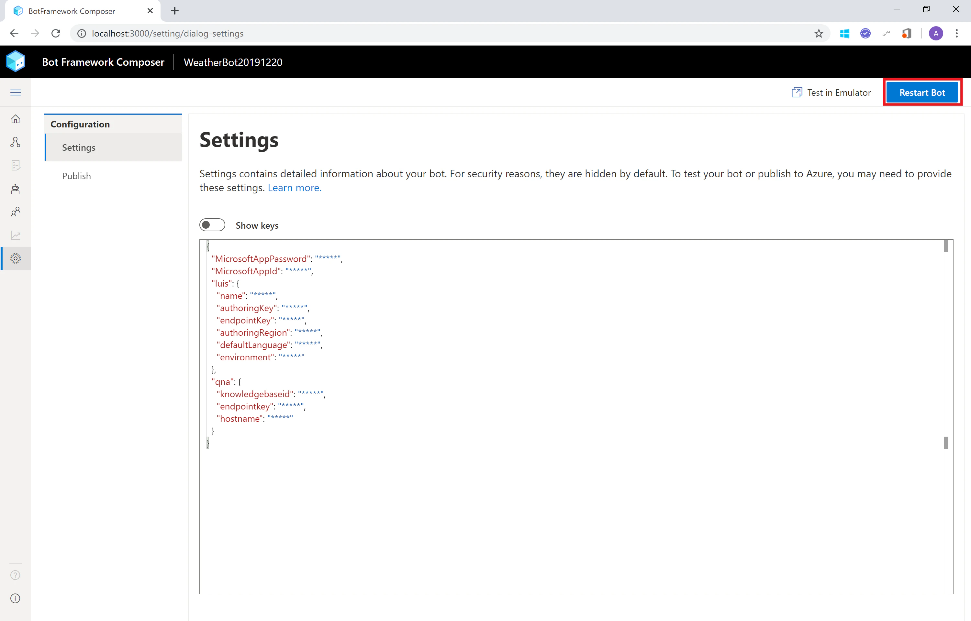Image resolution: width=971 pixels, height=621 pixels.
Task: Open Chrome three-dot menu
Action: pos(956,33)
